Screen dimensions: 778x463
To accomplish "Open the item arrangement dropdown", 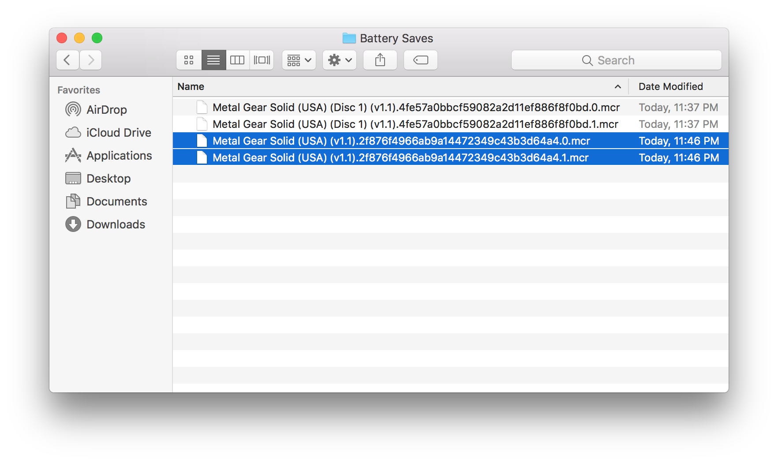I will coord(299,60).
